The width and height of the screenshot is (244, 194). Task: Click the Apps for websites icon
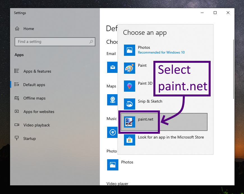pyautogui.click(x=17, y=111)
